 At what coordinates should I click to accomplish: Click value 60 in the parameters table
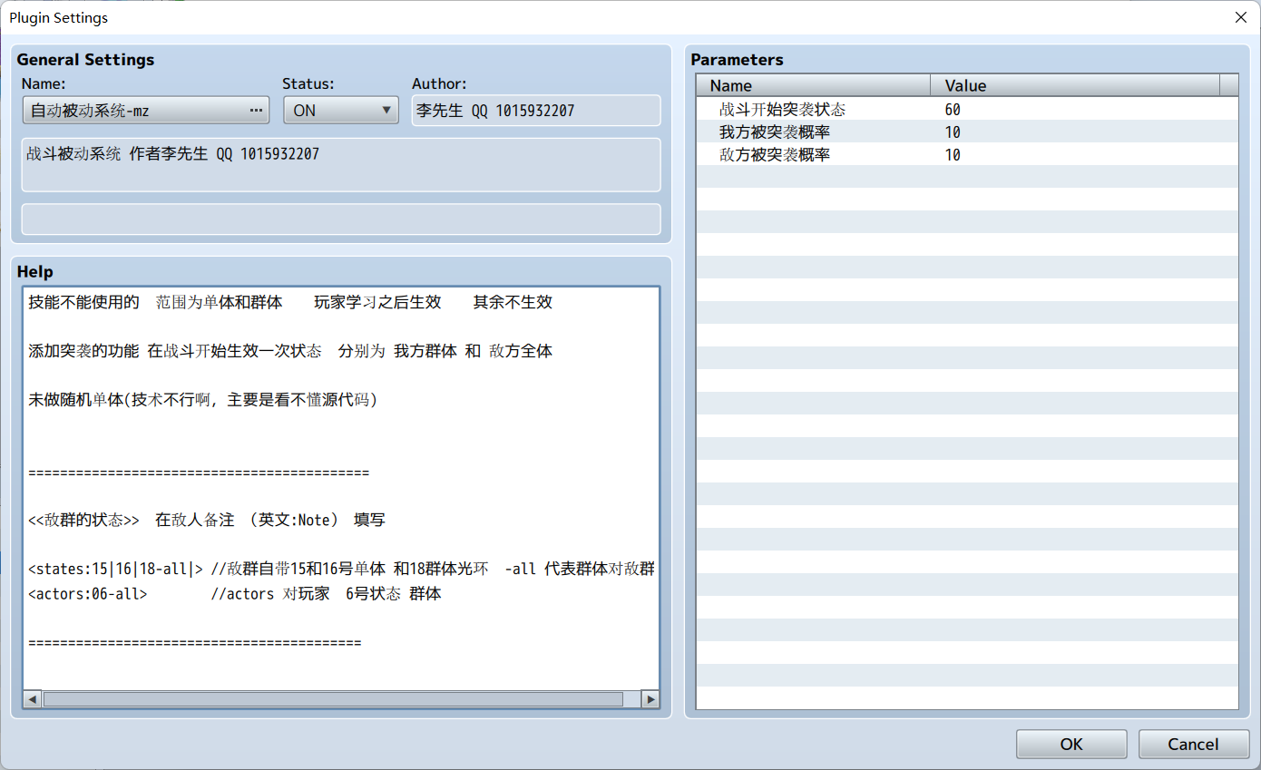[953, 110]
